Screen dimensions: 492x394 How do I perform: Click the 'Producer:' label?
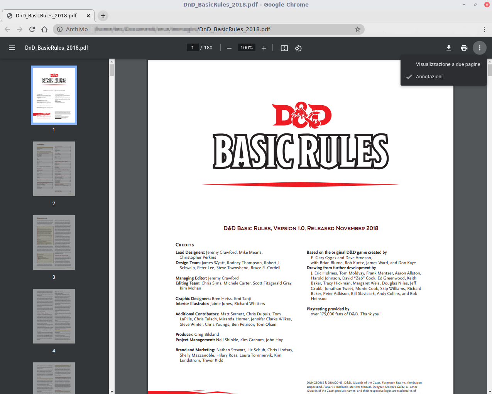click(184, 335)
